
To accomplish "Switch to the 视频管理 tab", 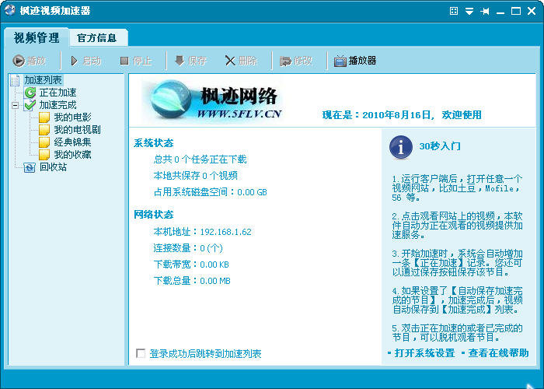I will 37,37.
